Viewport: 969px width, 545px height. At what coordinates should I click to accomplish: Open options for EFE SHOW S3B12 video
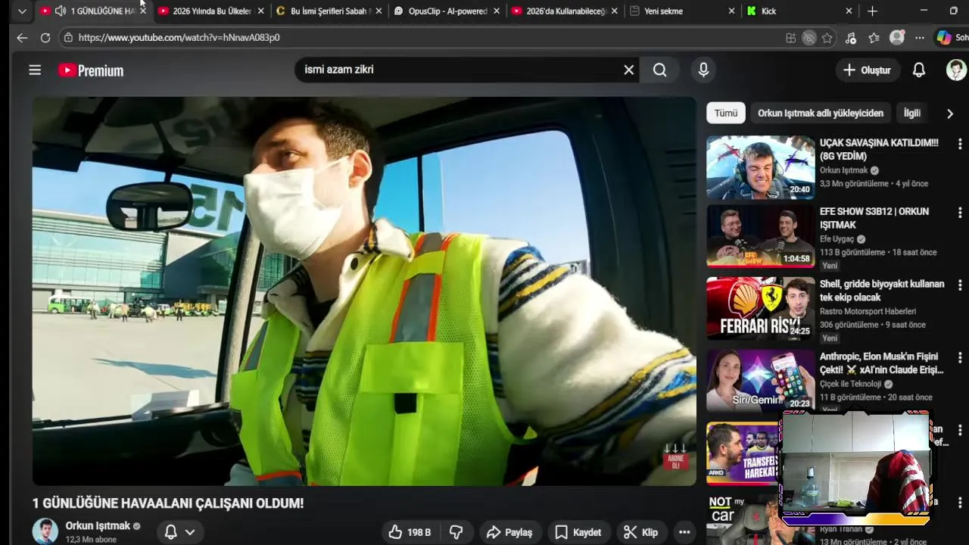coord(960,213)
